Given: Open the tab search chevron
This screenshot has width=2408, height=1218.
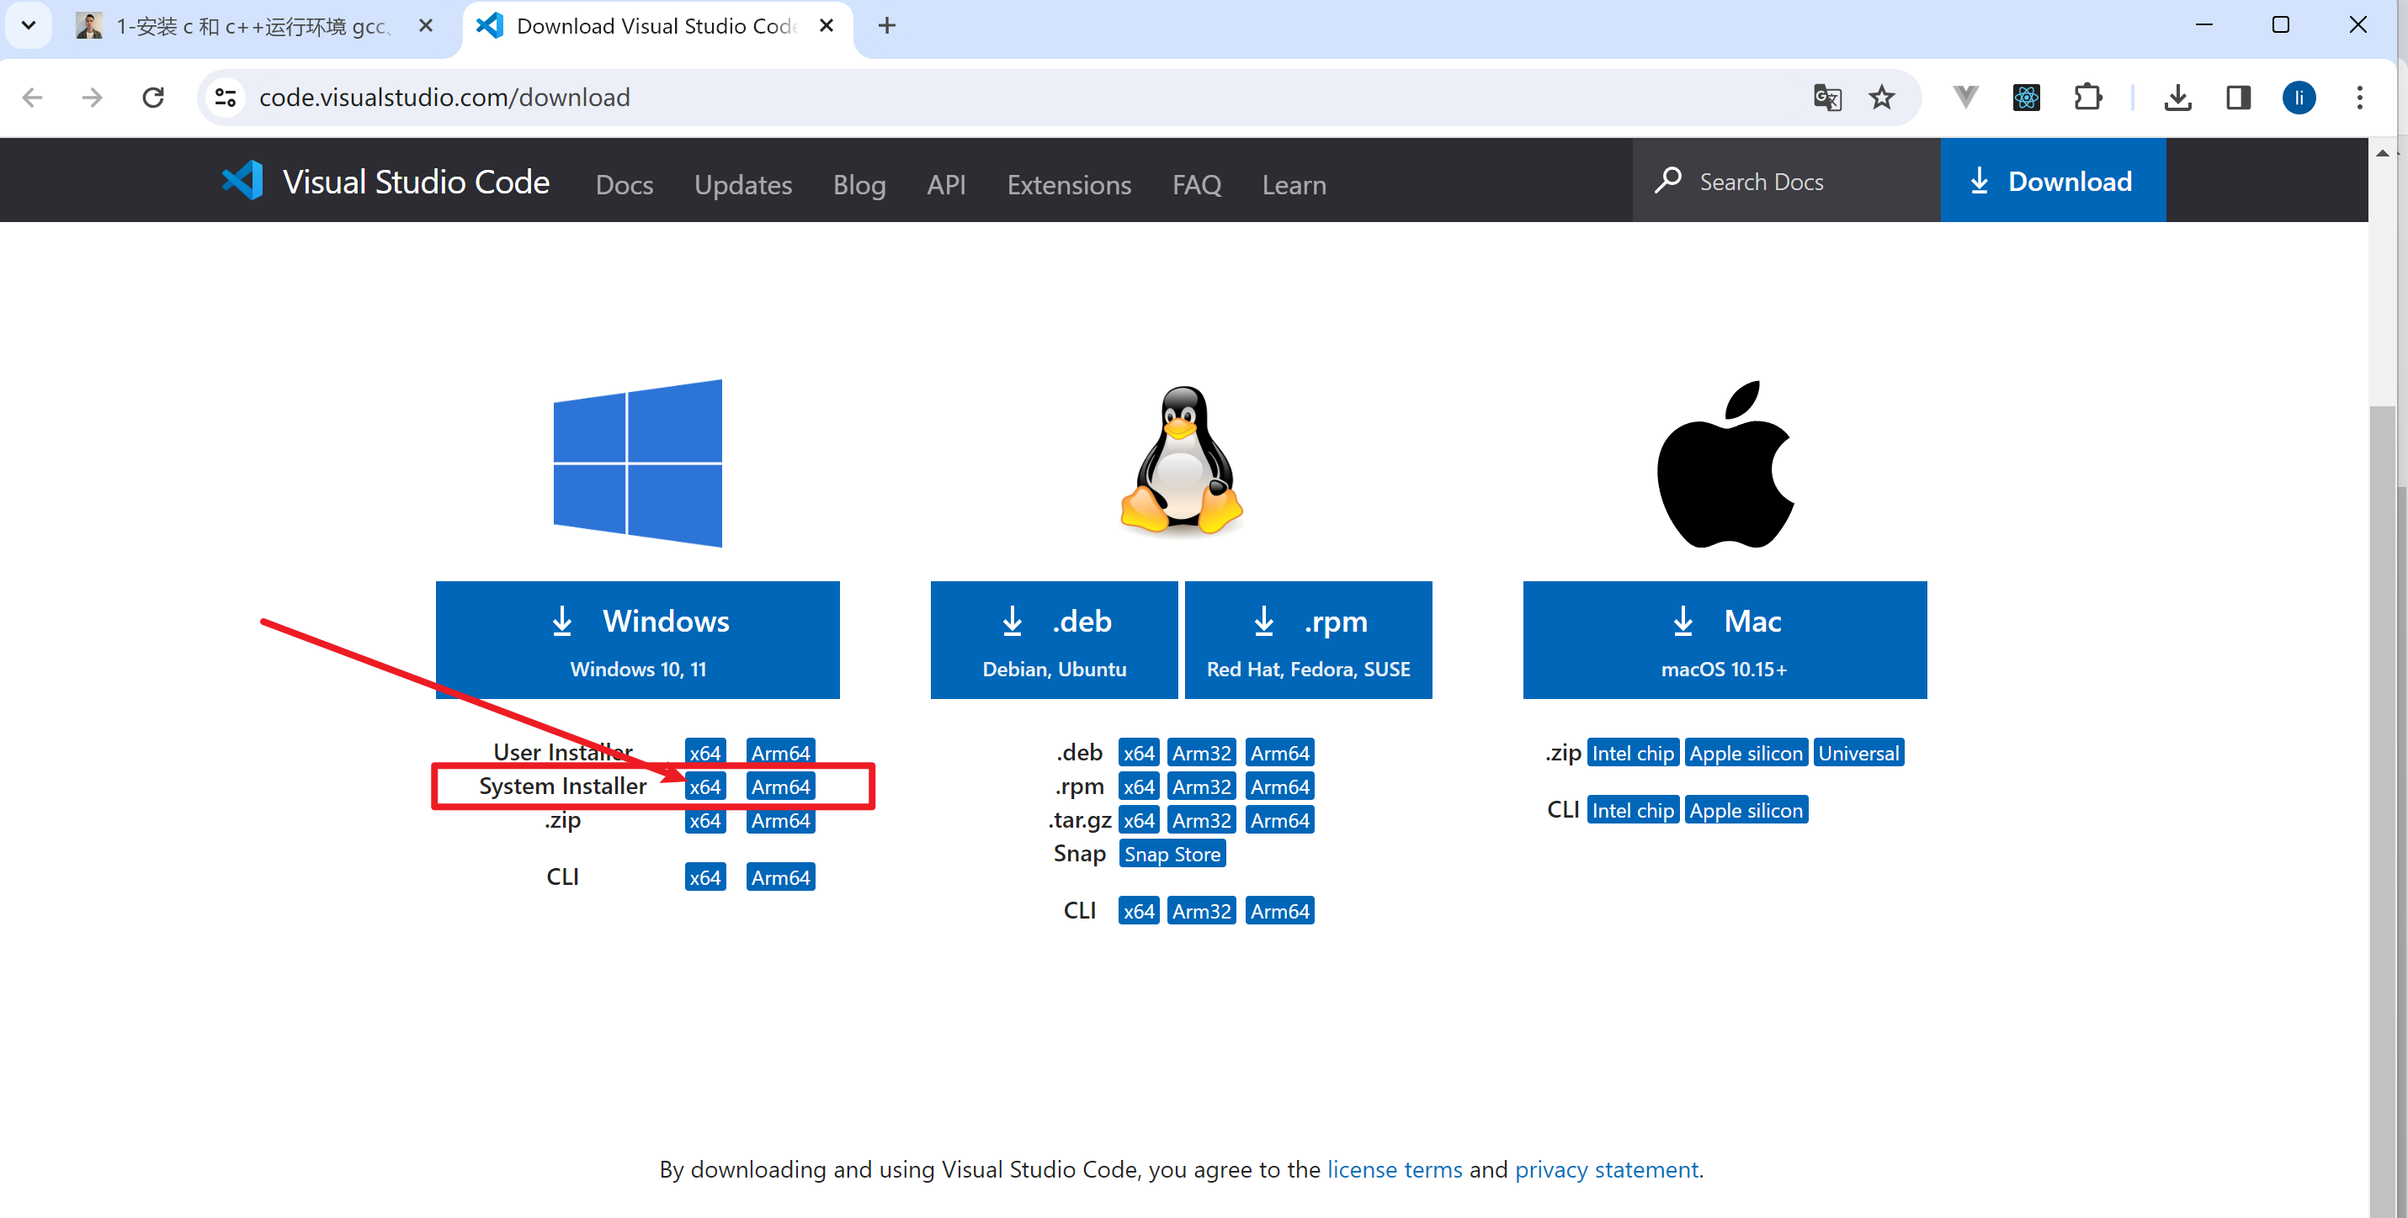Looking at the screenshot, I should coord(28,25).
